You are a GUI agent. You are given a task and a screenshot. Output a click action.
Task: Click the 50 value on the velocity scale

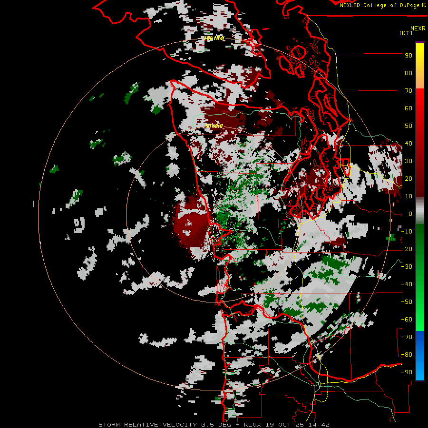point(409,126)
